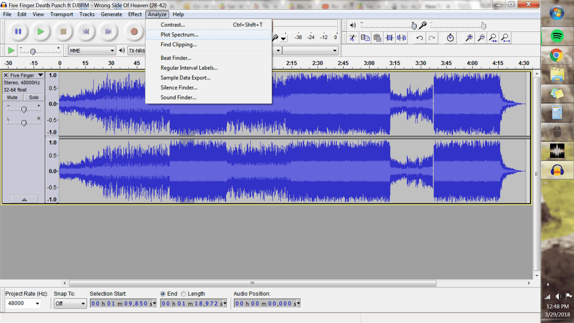Start playback with the Play button
Screen dimensions: 574x323
coord(41,31)
